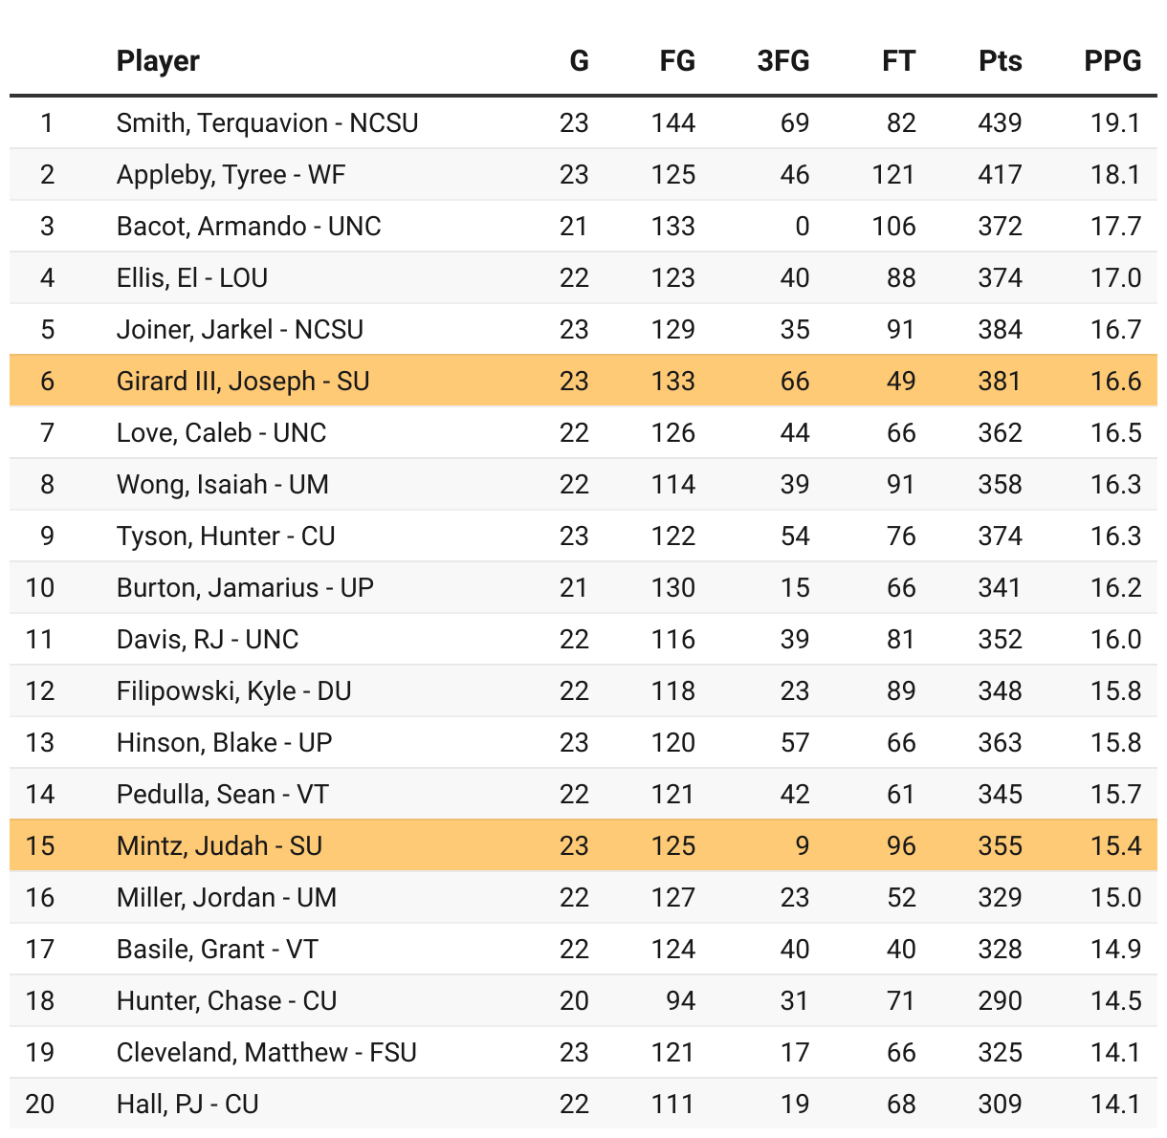Click Bacot, Armando - UNC player name
Screen dimensions: 1167x1138
249,227
